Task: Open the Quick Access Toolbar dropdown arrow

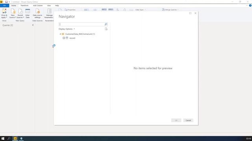Action: click(x=9, y=2)
